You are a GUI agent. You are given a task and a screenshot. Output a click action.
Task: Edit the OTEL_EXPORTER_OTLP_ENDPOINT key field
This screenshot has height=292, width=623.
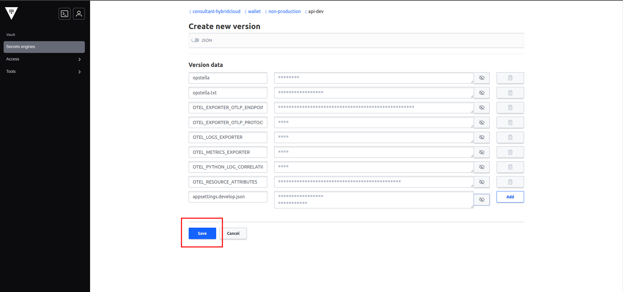click(228, 107)
